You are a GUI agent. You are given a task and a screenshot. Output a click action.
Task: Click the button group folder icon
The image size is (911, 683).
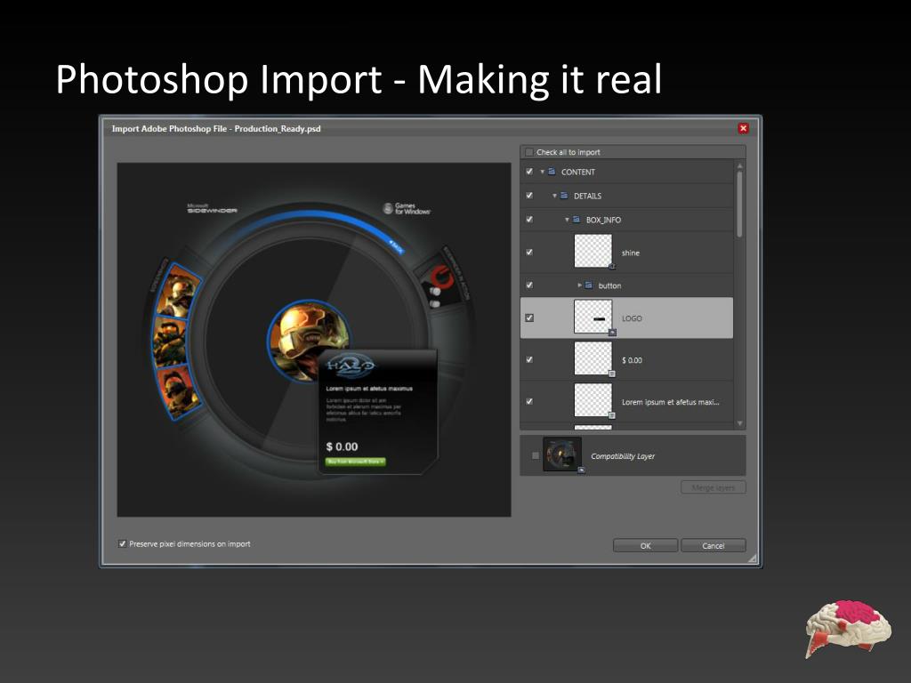tap(589, 285)
